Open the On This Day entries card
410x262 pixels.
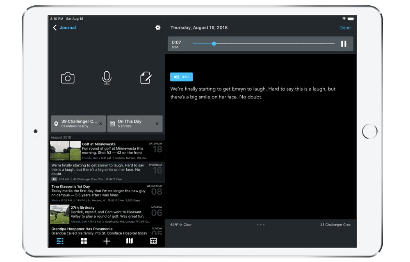pos(135,124)
